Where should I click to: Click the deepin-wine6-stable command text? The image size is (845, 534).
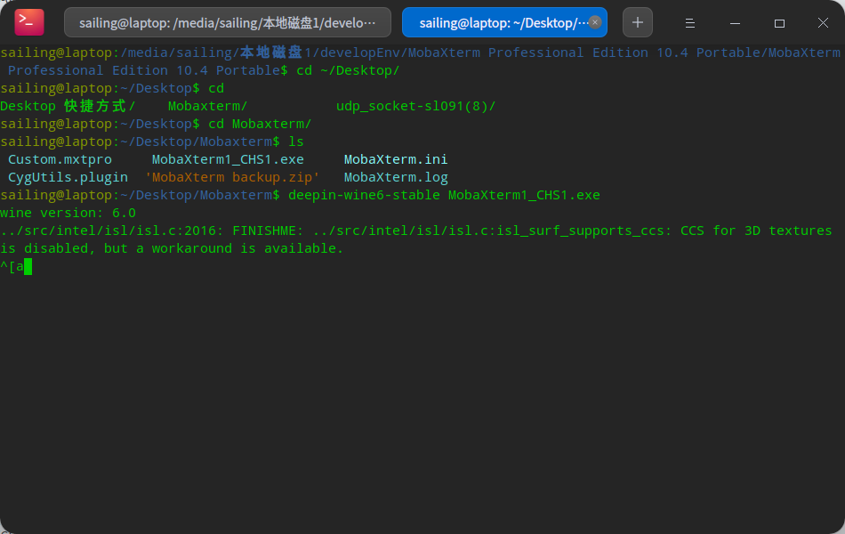coord(364,195)
